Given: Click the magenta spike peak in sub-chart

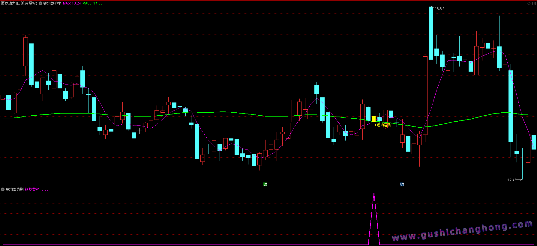Looking at the screenshot, I should [x=374, y=194].
